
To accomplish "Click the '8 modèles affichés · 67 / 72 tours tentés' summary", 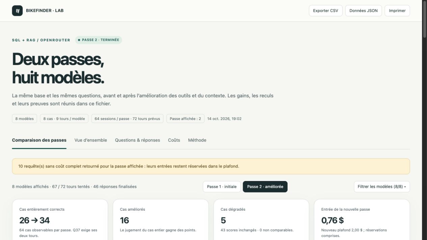I will tap(74, 187).
